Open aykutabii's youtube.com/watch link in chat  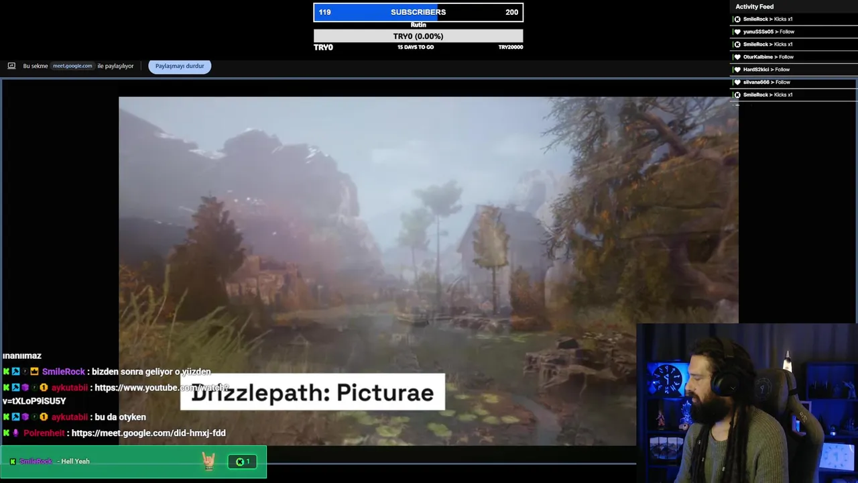162,388
